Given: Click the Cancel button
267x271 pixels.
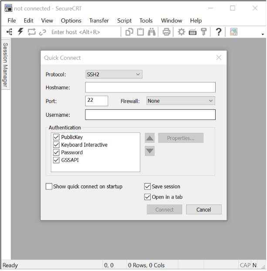Looking at the screenshot, I should (204, 210).
